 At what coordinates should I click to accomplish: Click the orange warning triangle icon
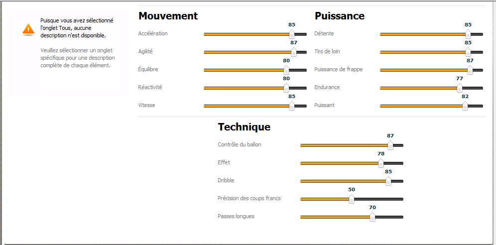tap(28, 29)
